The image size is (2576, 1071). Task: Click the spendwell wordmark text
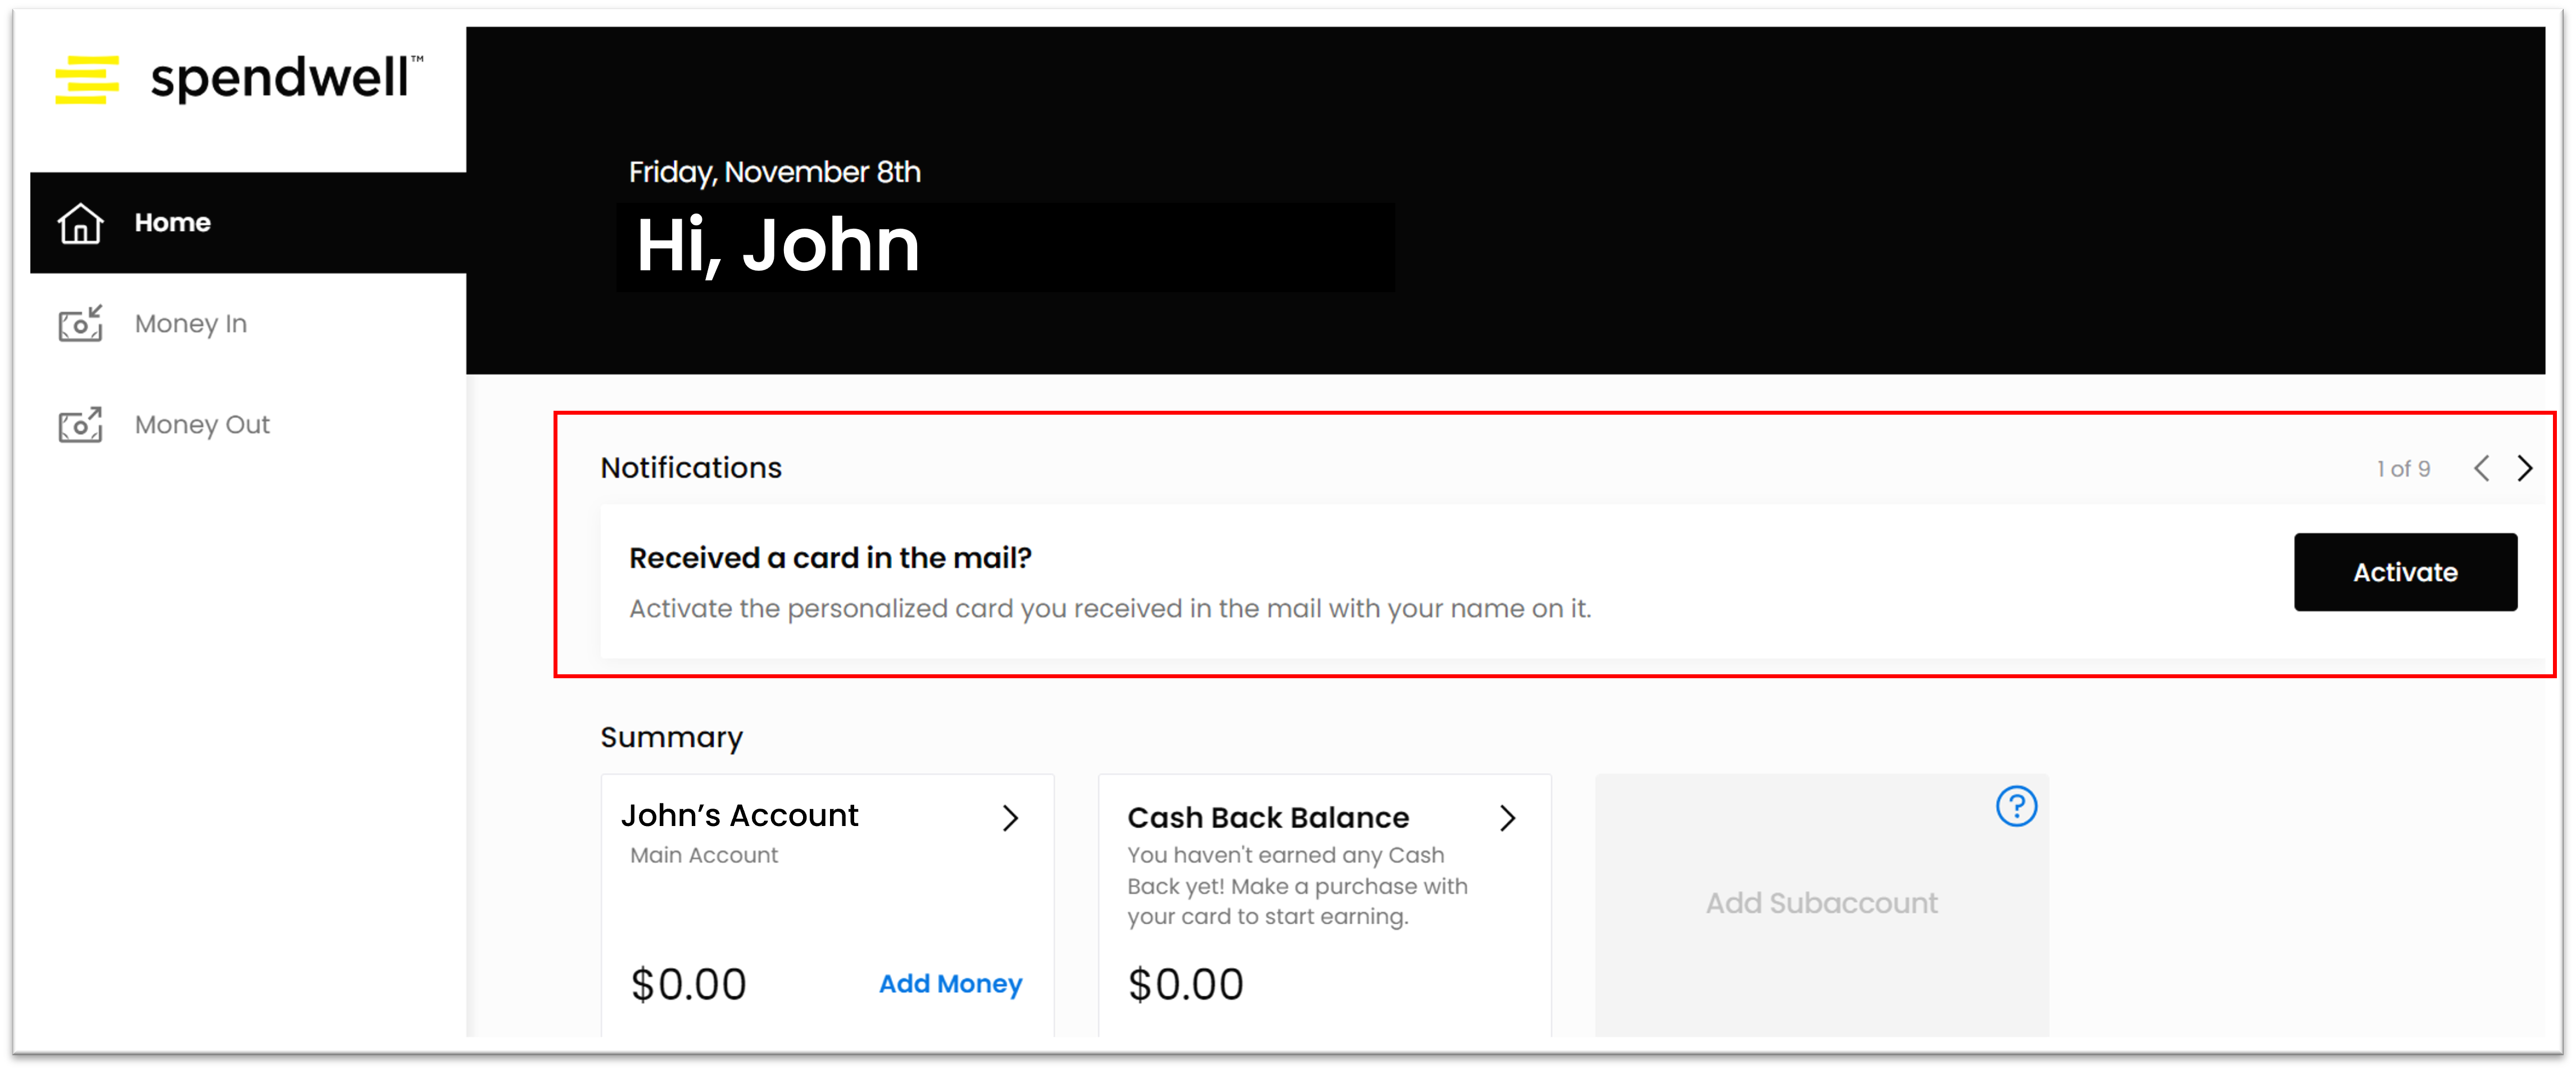[280, 78]
